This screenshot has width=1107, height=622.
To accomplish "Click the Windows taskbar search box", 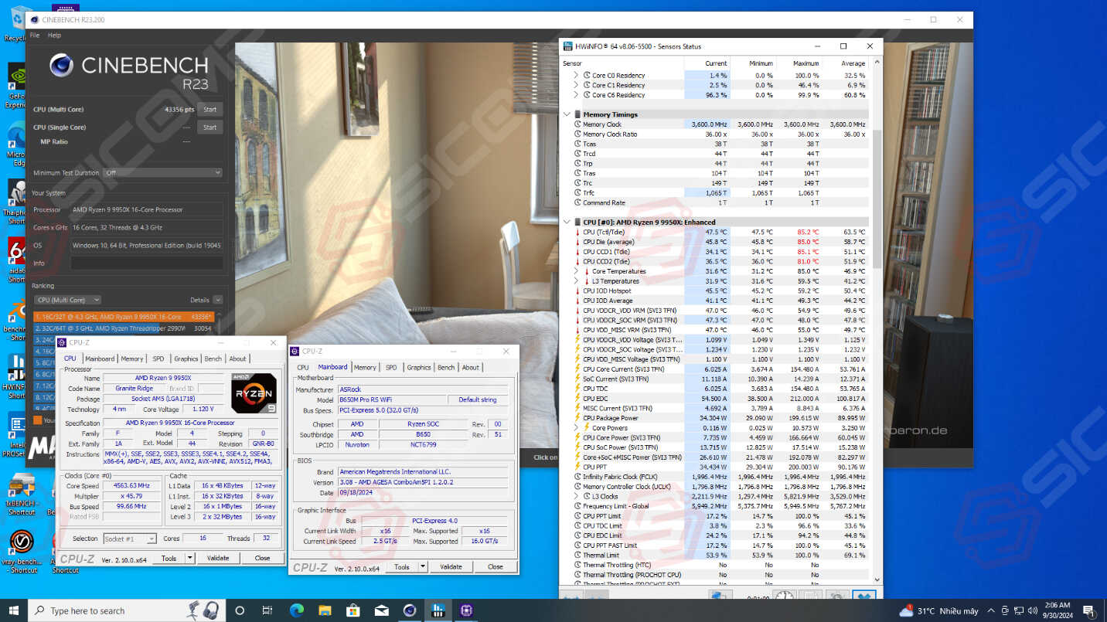I will click(x=116, y=610).
